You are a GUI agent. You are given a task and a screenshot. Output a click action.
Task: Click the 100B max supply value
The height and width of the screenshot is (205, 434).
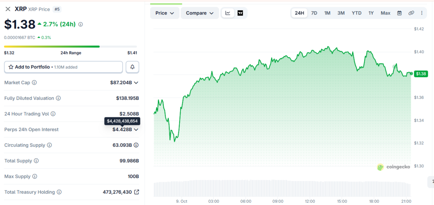[x=133, y=176]
